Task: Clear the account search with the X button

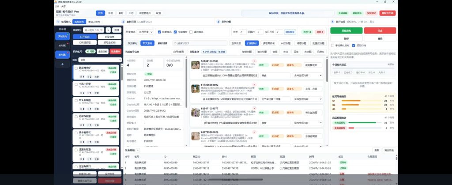Action: 108,30
